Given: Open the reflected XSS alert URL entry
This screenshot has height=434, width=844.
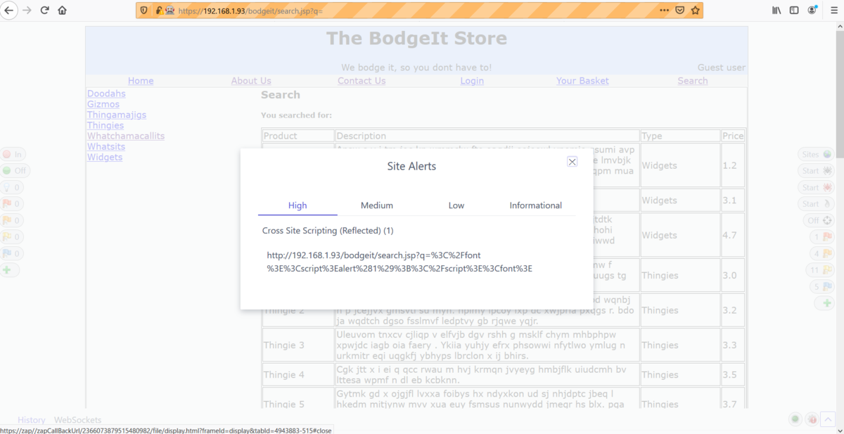Looking at the screenshot, I should coord(399,262).
